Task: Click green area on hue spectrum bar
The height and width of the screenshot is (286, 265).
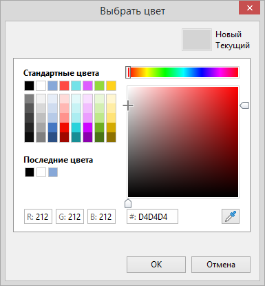Action: point(165,72)
